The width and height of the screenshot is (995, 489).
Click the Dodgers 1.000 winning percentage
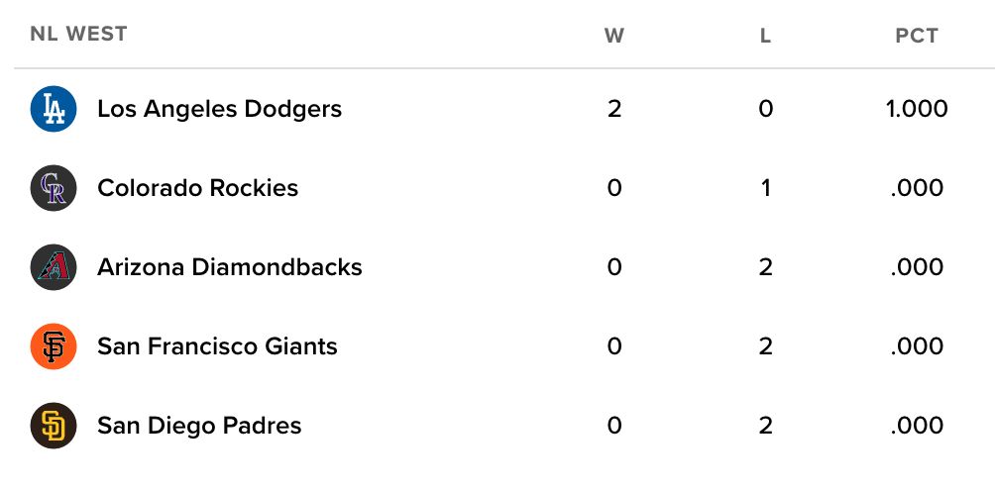(x=917, y=109)
